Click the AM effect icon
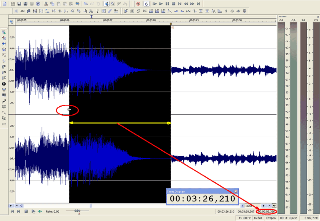This screenshot has width=320, height=221. click(22, 11)
